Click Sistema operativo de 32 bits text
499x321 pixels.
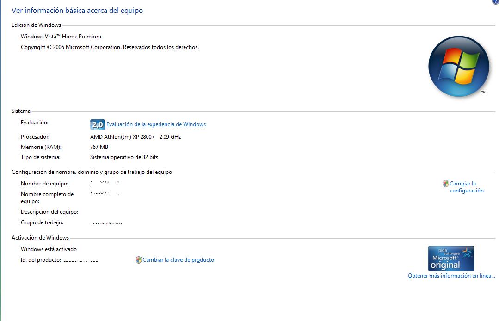(x=124, y=157)
